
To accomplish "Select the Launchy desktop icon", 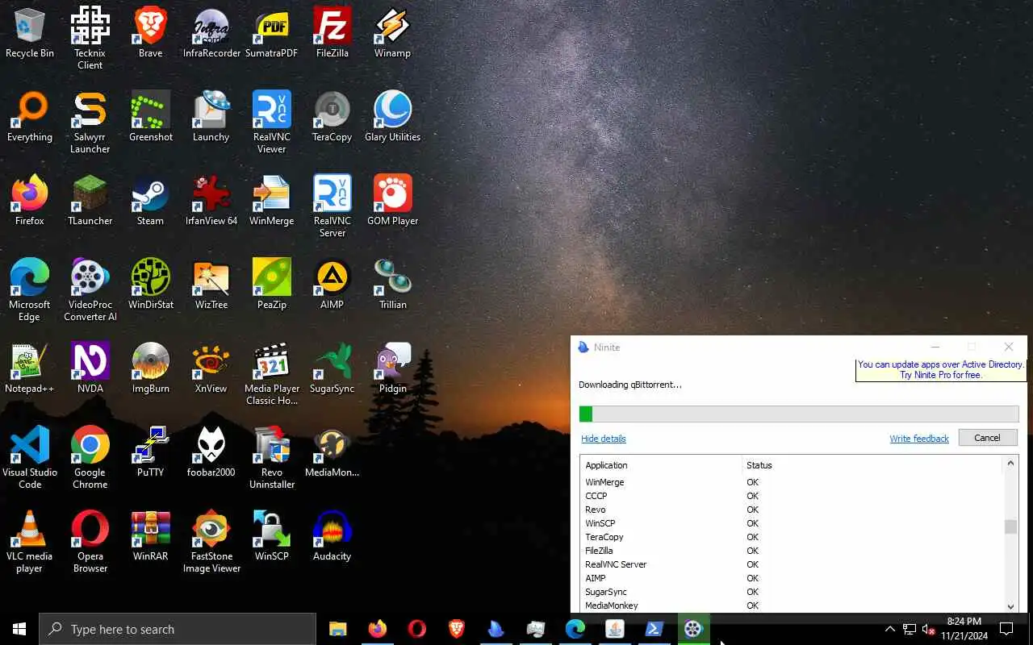I will pyautogui.click(x=211, y=118).
